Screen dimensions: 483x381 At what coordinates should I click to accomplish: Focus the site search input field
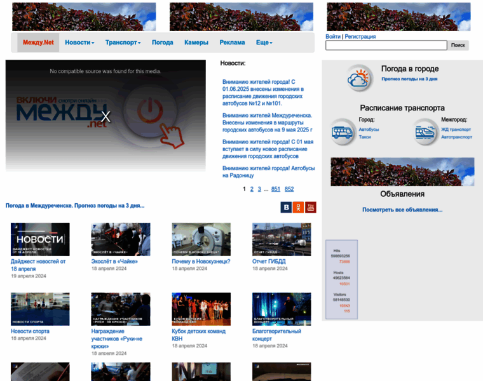[x=386, y=45]
